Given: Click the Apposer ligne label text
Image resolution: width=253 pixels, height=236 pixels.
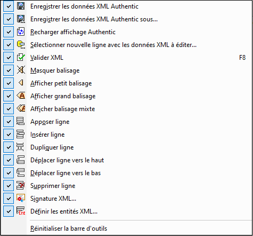Looking at the screenshot, I should 50,122.
